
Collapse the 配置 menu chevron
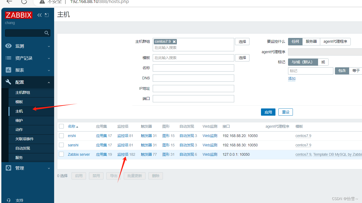pyautogui.click(x=49, y=83)
